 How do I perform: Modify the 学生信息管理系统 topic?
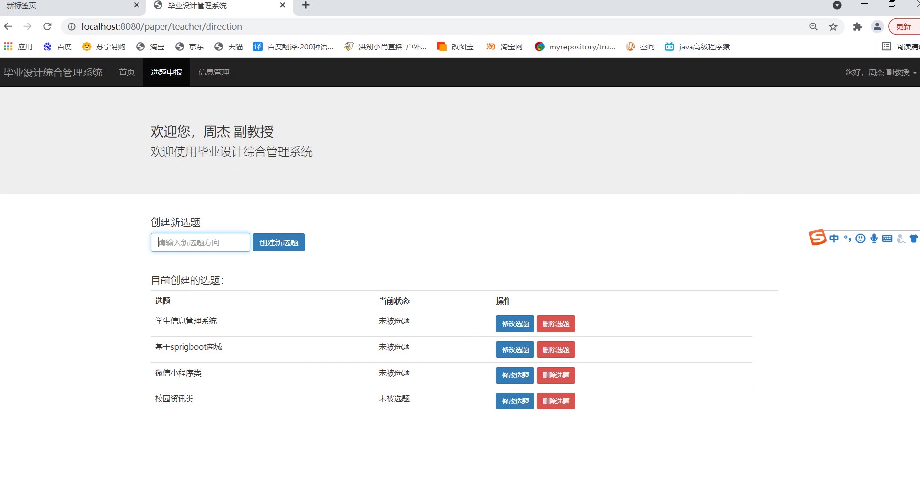tap(515, 324)
